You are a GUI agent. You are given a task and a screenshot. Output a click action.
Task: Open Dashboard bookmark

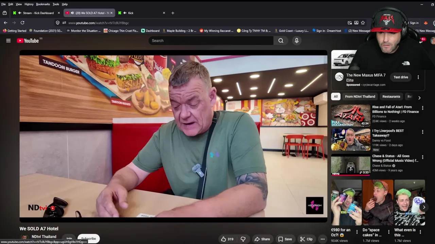[150, 31]
